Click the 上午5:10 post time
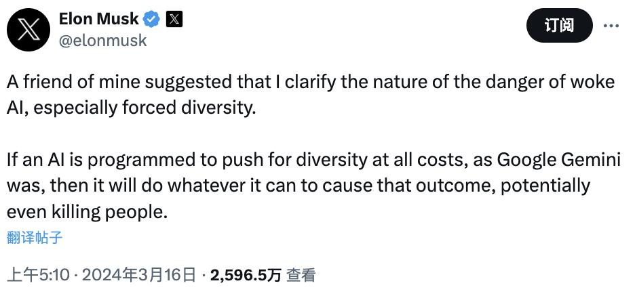Image resolution: width=635 pixels, height=298 pixels. coord(38,275)
